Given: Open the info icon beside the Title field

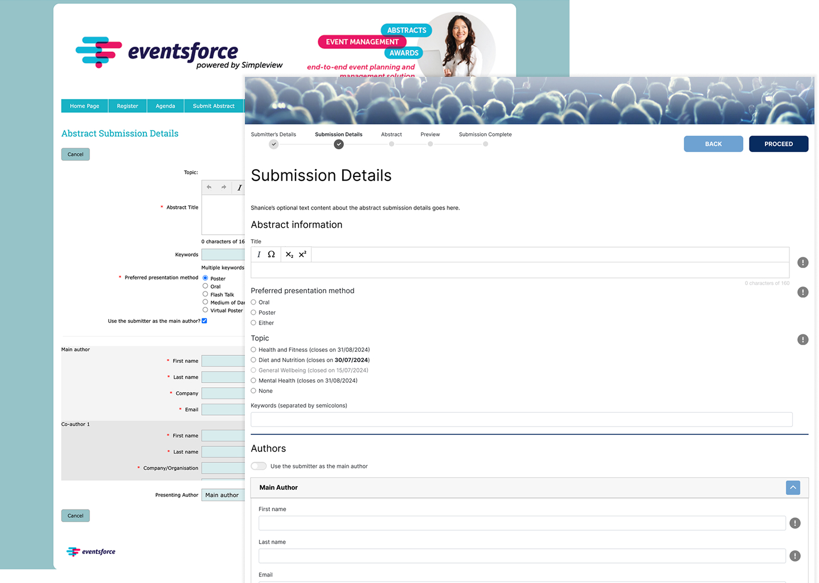Looking at the screenshot, I should tap(802, 262).
